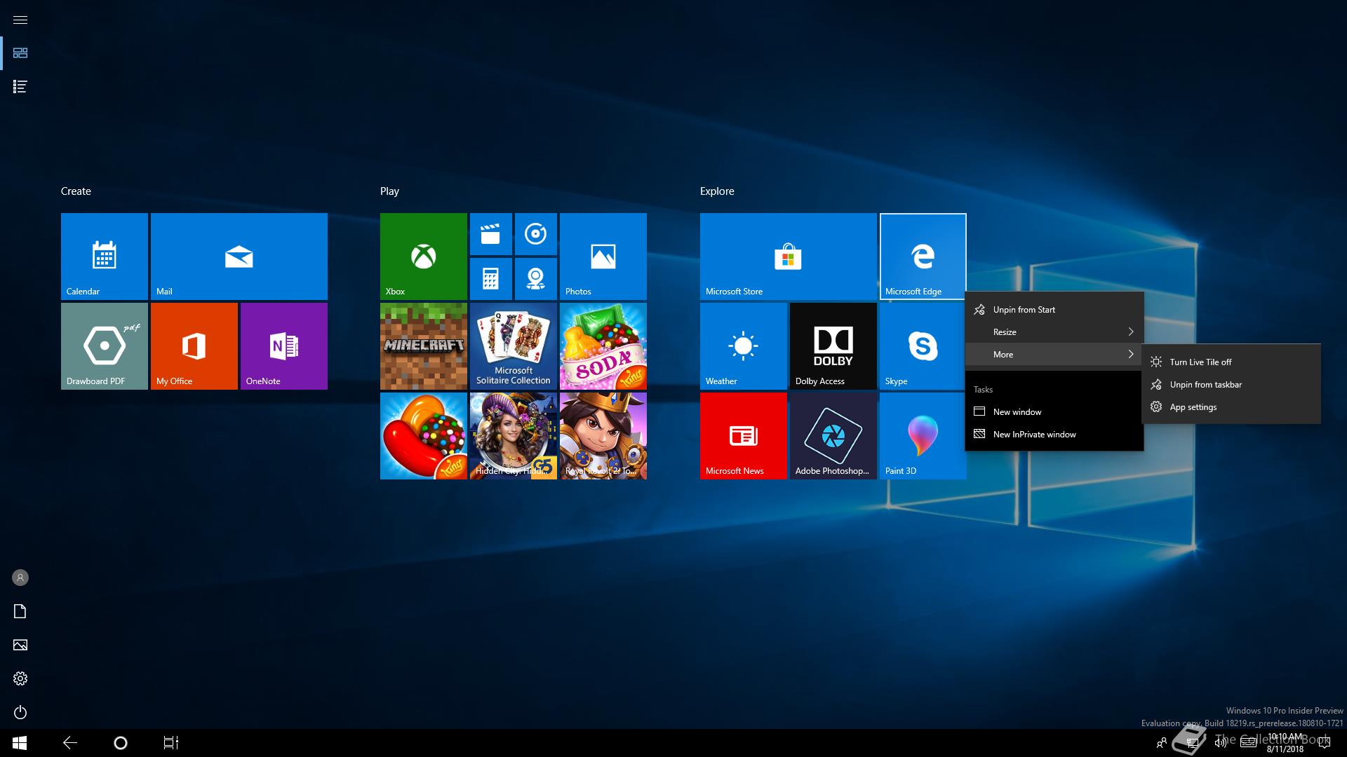The height and width of the screenshot is (757, 1347).
Task: Switch to All apps list view
Action: pos(20,87)
